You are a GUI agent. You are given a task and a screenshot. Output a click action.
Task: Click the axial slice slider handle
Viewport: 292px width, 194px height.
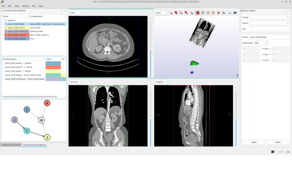[x=150, y=49]
